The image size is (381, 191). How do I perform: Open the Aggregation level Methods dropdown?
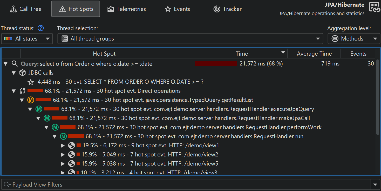tap(354, 39)
